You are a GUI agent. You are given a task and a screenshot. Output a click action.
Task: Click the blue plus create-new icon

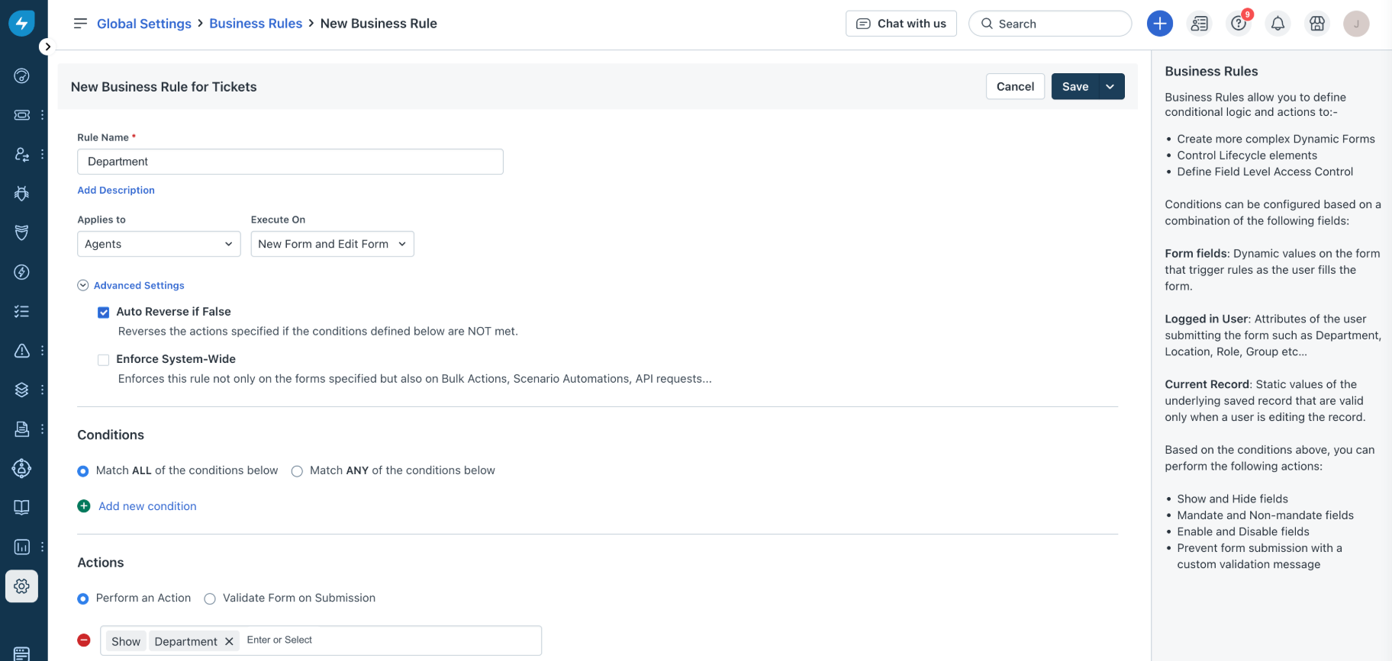tap(1159, 24)
